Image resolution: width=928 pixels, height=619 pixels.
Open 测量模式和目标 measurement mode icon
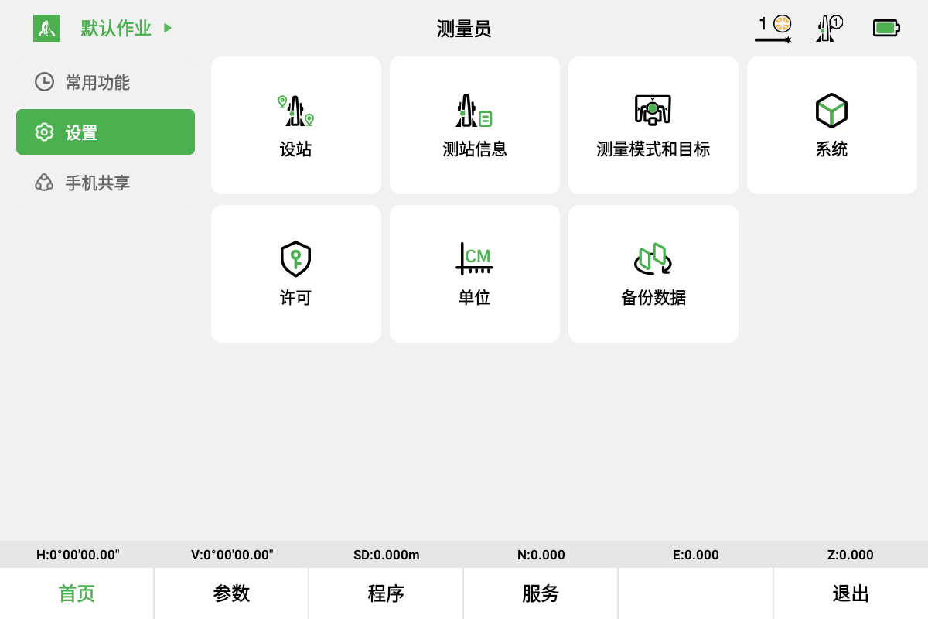tap(653, 110)
